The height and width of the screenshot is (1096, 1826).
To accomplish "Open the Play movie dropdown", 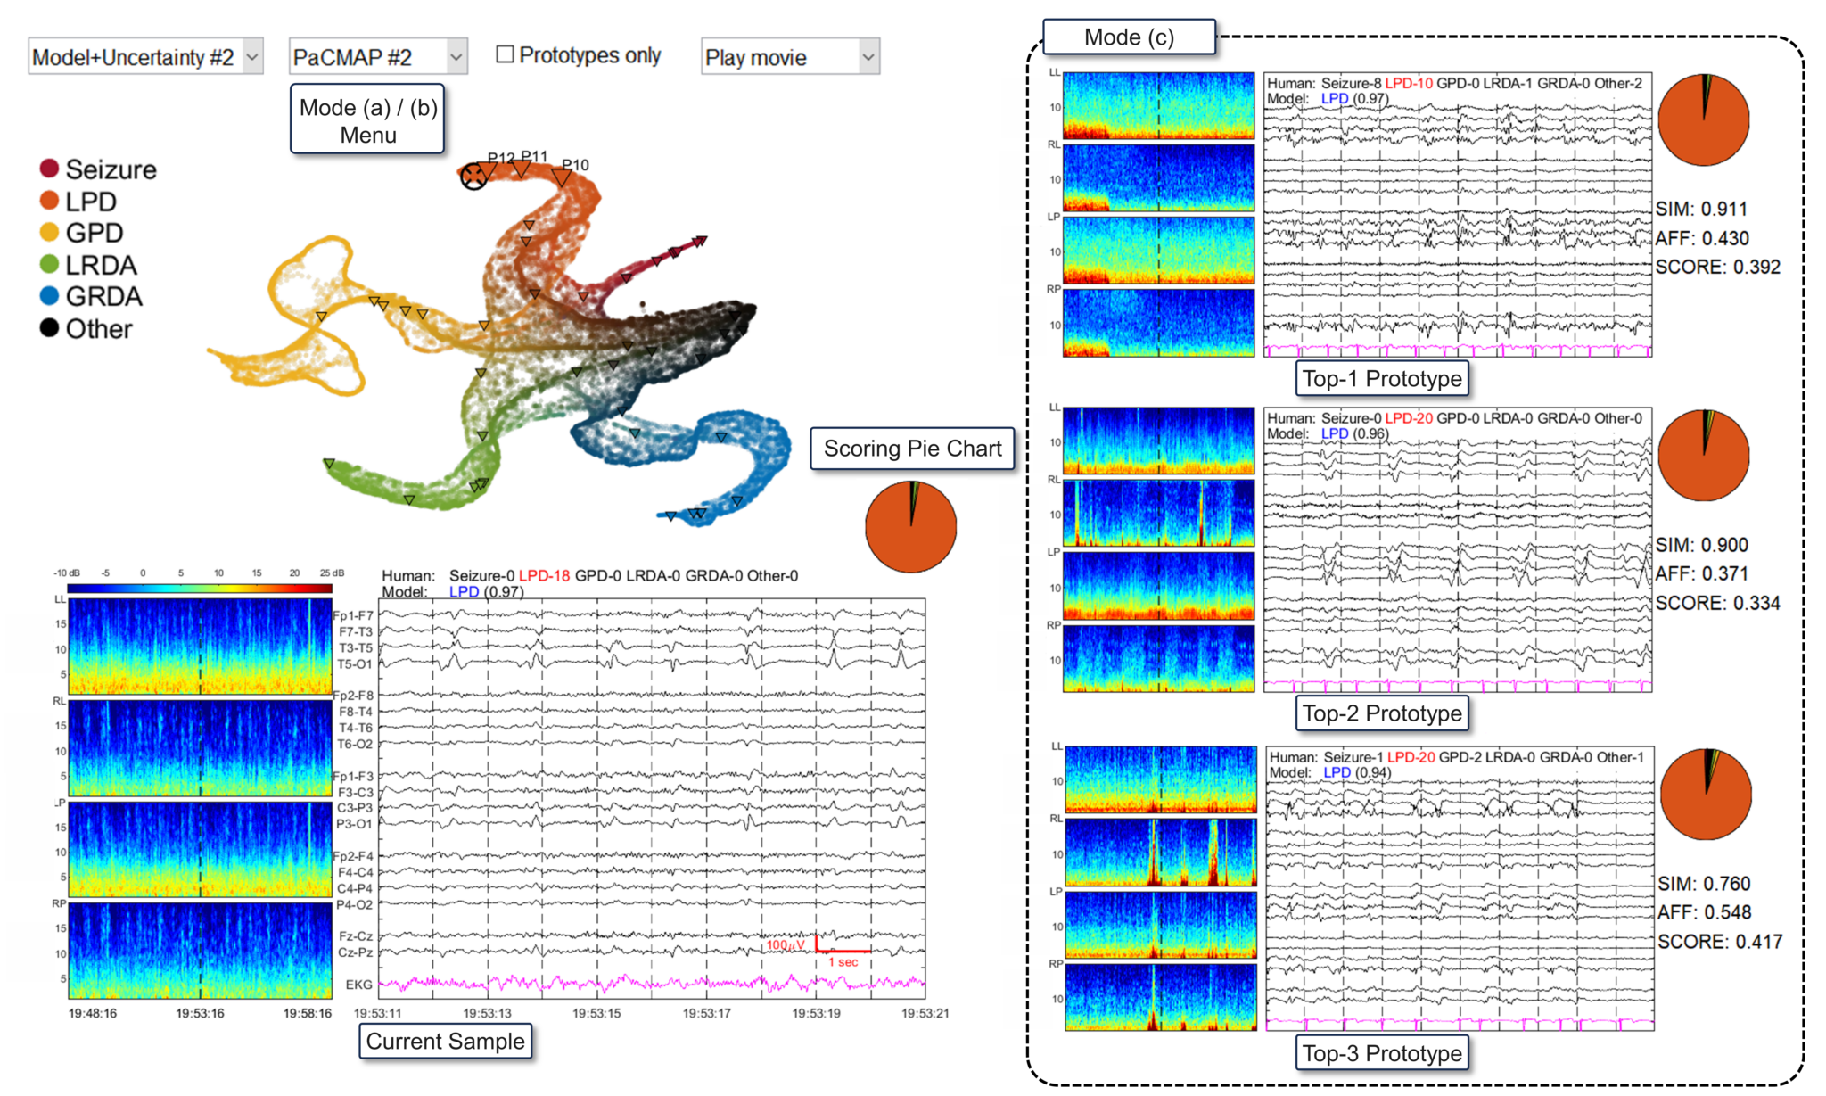I will (x=788, y=56).
